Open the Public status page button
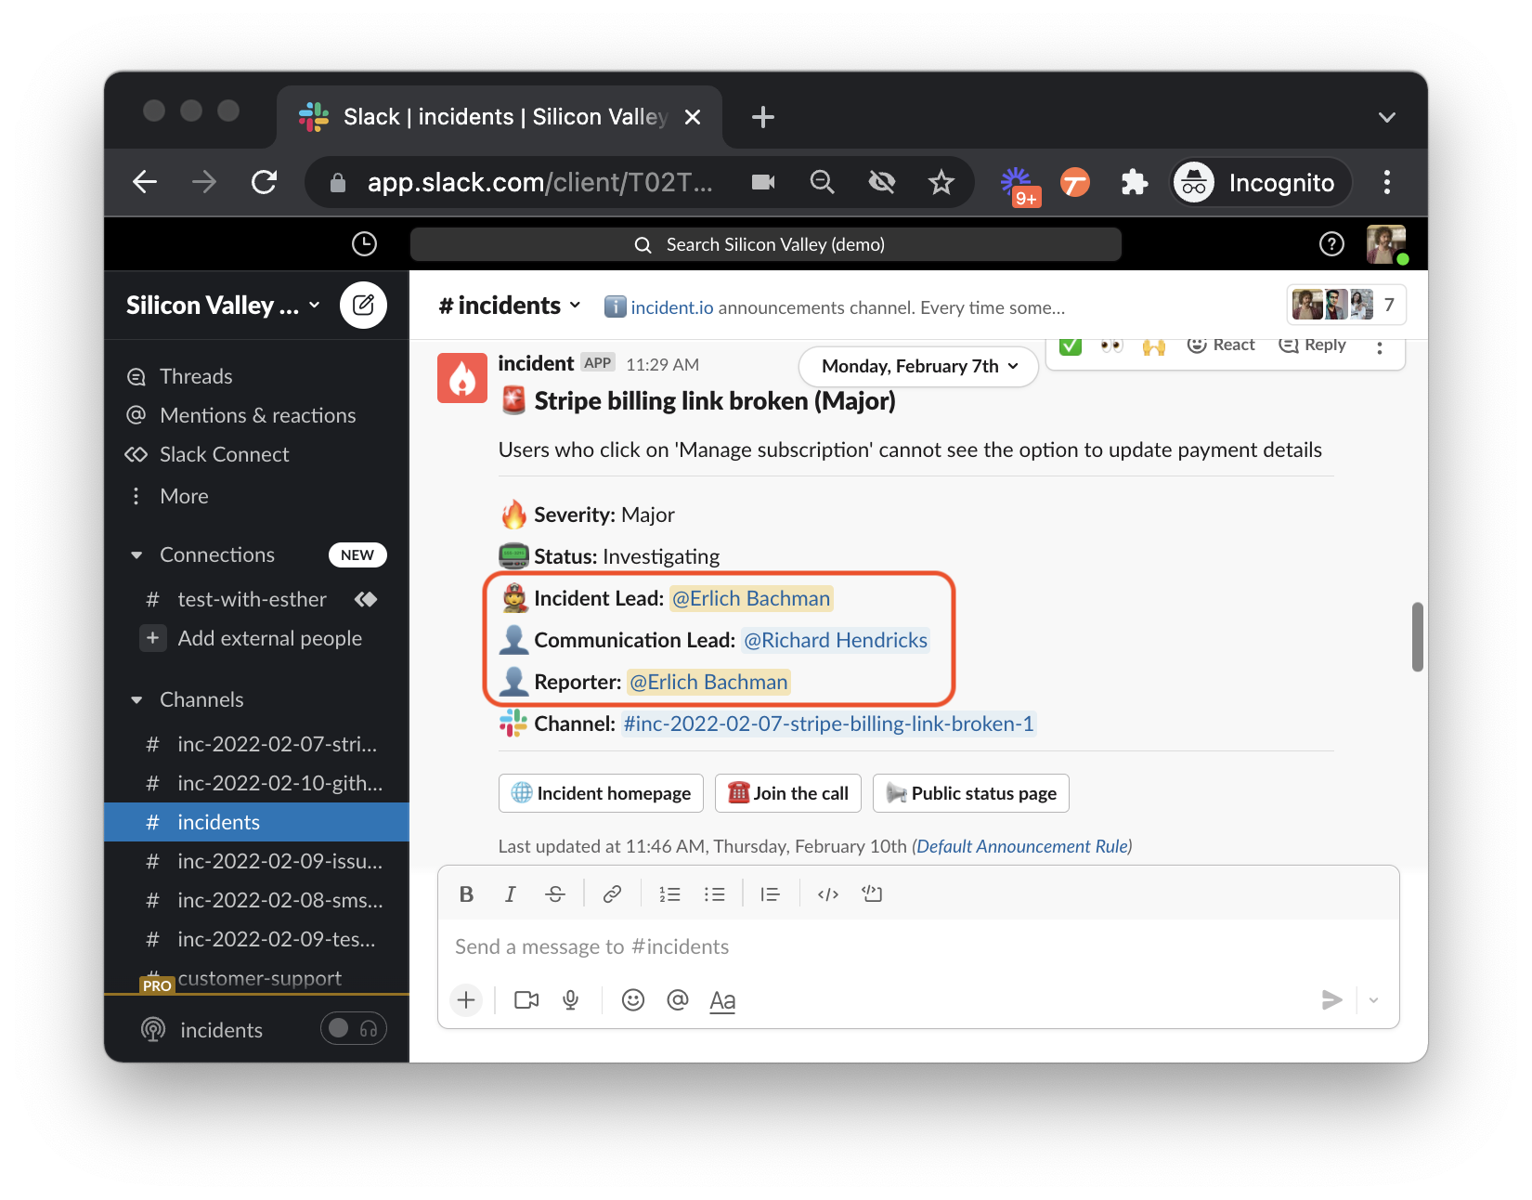This screenshot has width=1532, height=1200. coord(971,793)
